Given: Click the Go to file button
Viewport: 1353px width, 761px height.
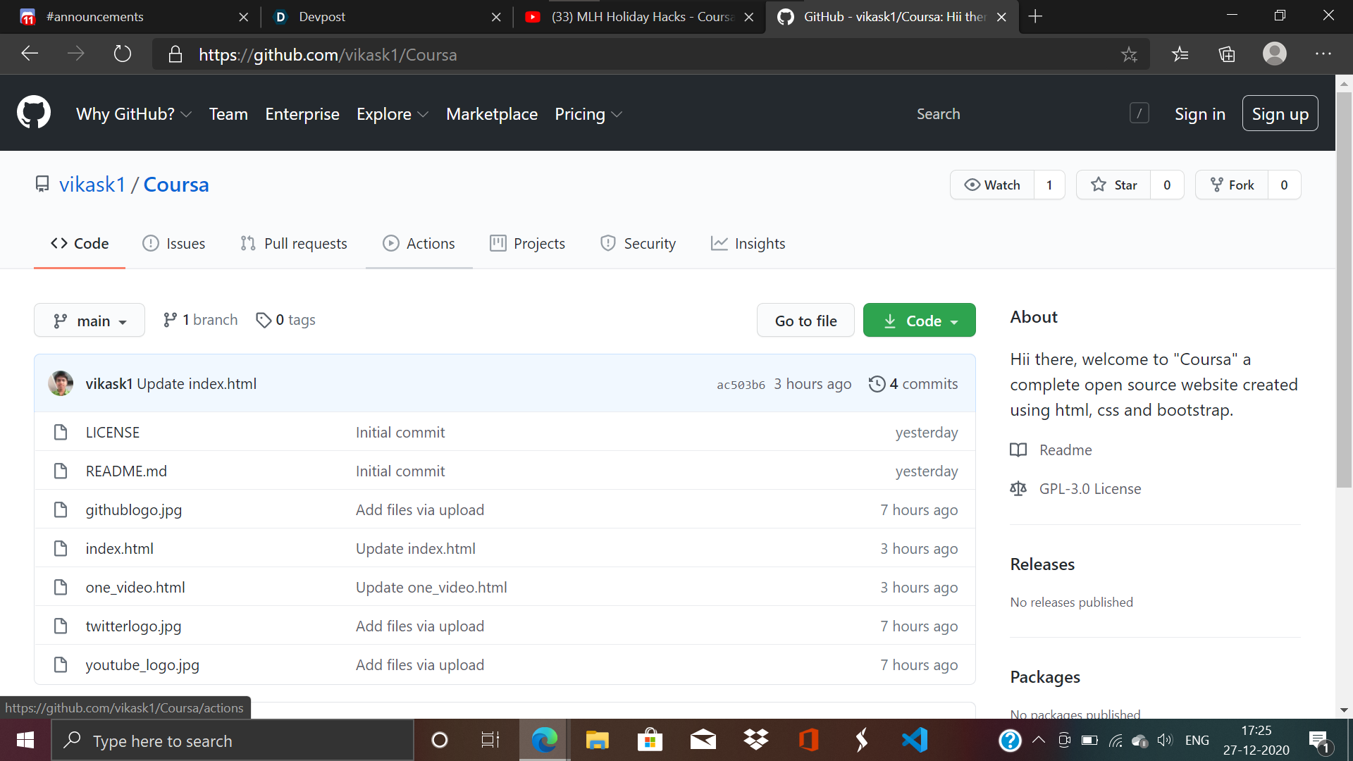Looking at the screenshot, I should (805, 321).
